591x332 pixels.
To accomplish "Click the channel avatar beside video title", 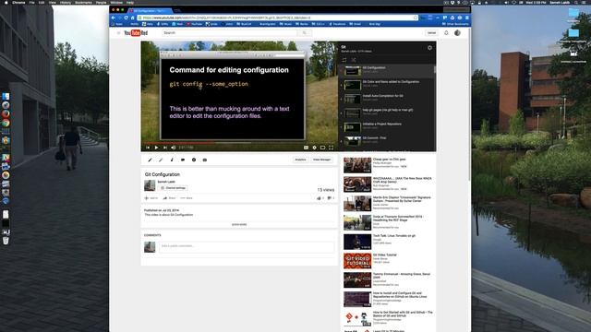I will tap(150, 185).
